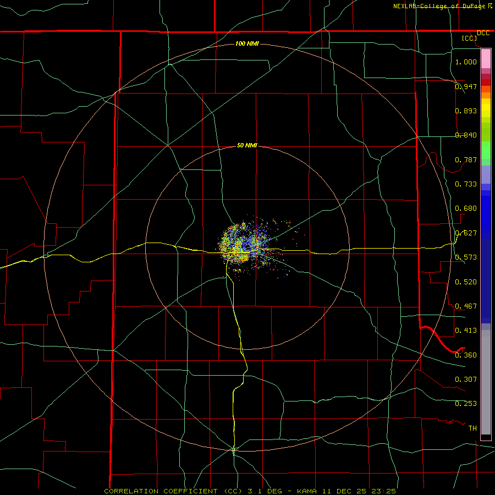Click the 0.467 scale value
Screen dimensions: 495x495
[x=466, y=306]
